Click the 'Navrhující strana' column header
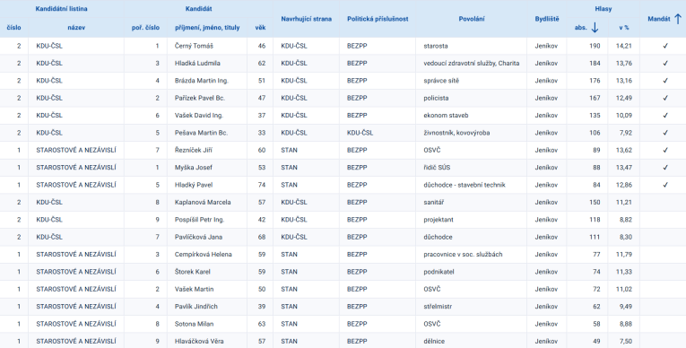This screenshot has height=348, width=686. click(x=307, y=19)
